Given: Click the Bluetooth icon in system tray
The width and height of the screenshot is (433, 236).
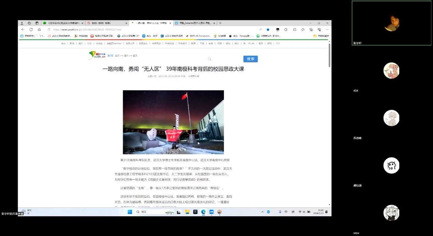Looking at the screenshot, I should click(x=268, y=212).
